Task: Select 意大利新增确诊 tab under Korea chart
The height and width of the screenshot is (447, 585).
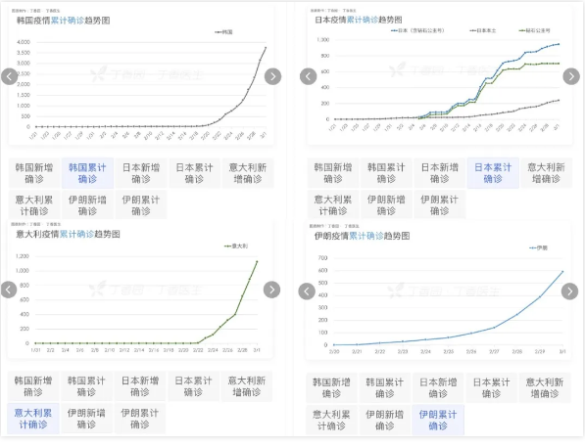Action: coord(248,173)
